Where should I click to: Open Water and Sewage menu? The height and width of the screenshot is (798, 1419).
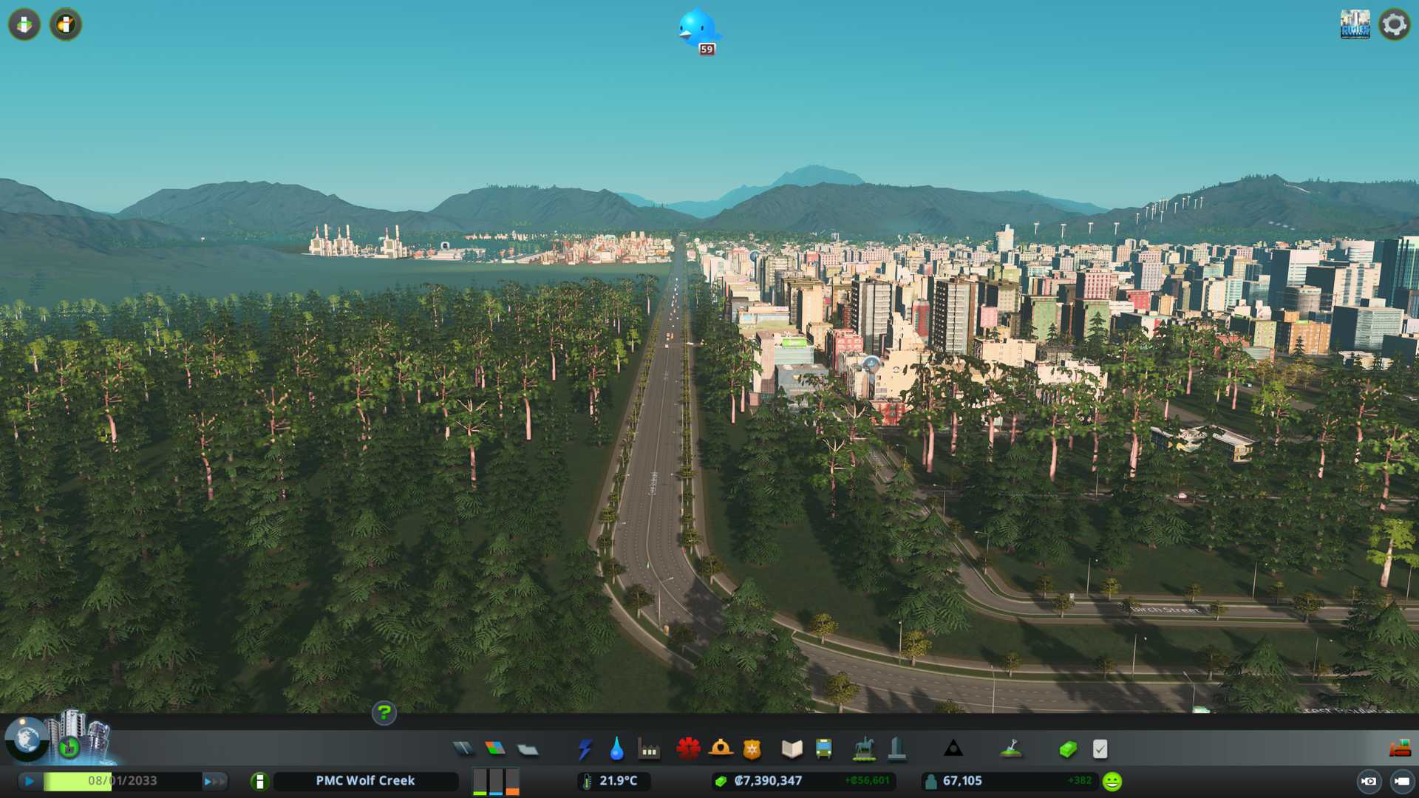(616, 749)
